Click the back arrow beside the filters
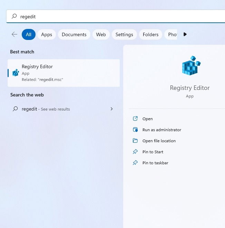This screenshot has height=228, width=225. (14, 34)
